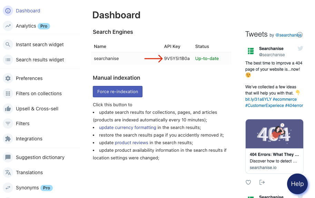This screenshot has width=315, height=198.
Task: Click the Searchanise green avatar logo
Action: [251, 51]
